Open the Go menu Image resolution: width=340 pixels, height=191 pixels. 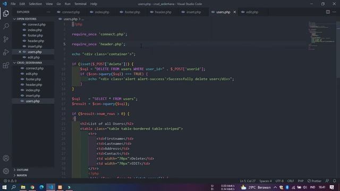point(59,4)
